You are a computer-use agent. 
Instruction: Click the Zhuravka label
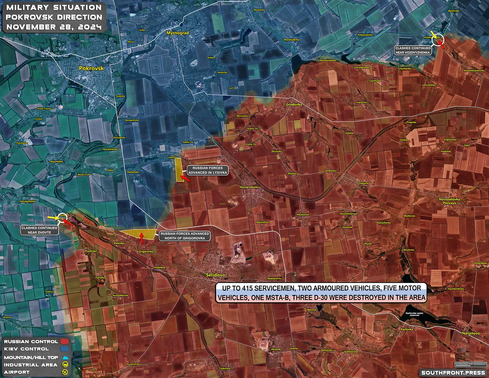coord(276,152)
